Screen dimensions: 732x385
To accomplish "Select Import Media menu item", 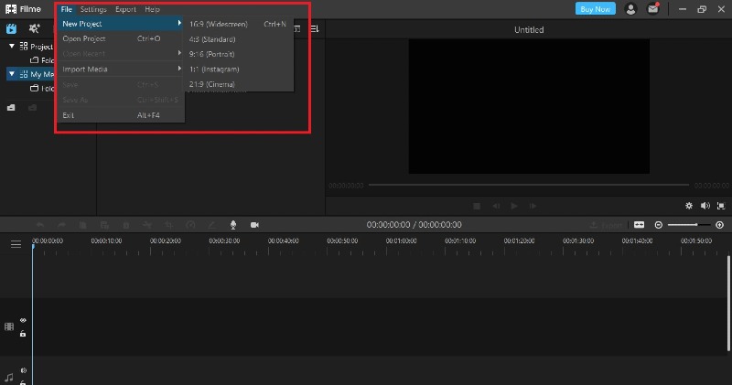I will (121, 70).
